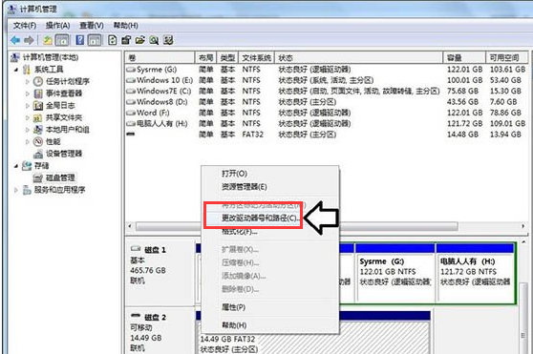533x354 pixels.
Task: Click the 磁盘 2 removable disk icon
Action: point(136,316)
